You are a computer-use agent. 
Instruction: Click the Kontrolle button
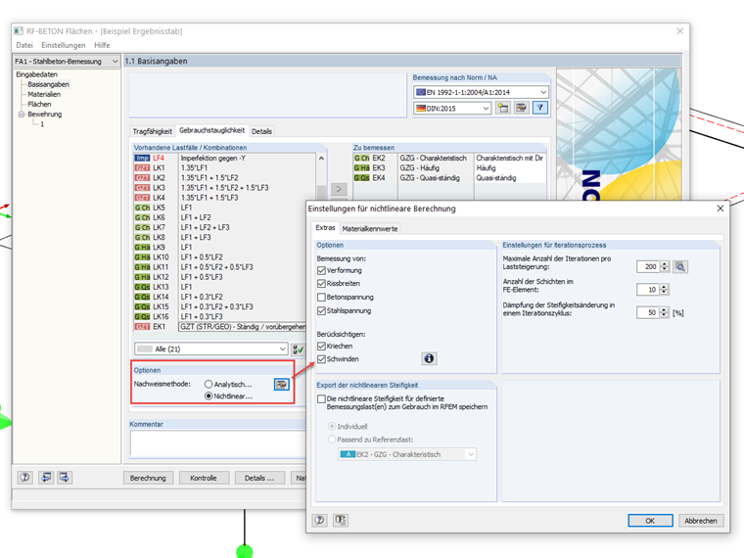pos(204,478)
